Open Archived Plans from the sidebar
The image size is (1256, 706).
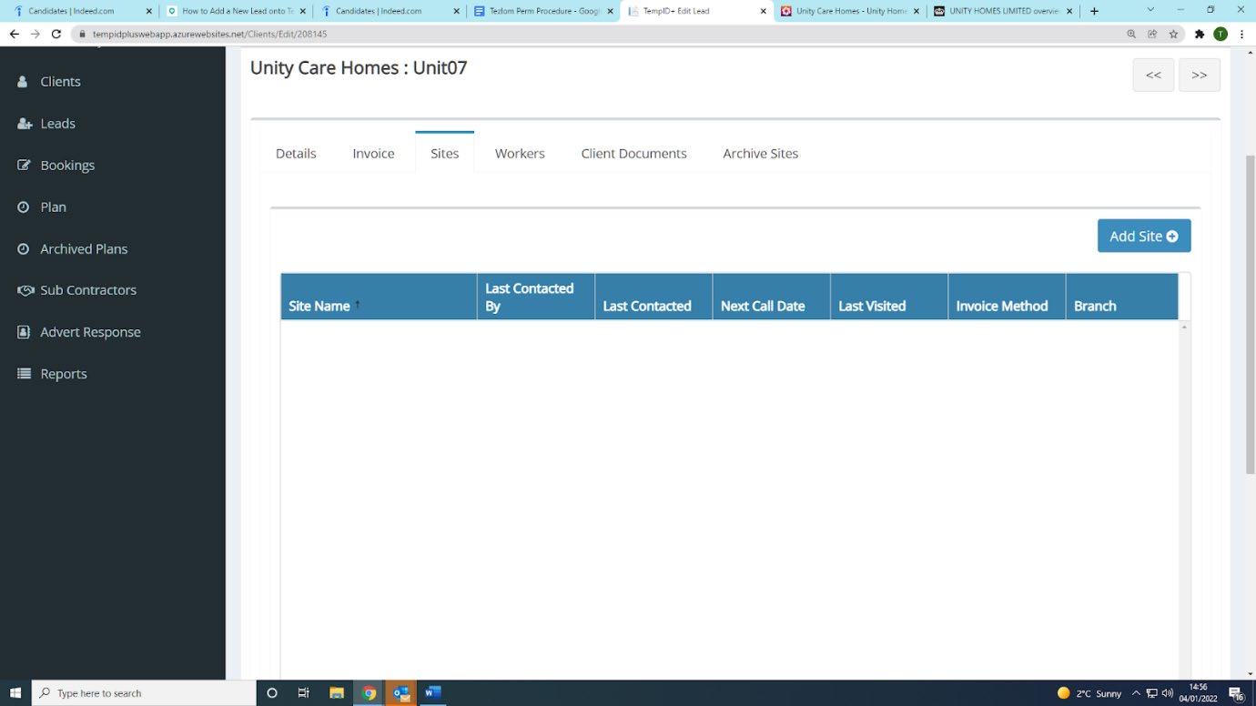point(83,248)
